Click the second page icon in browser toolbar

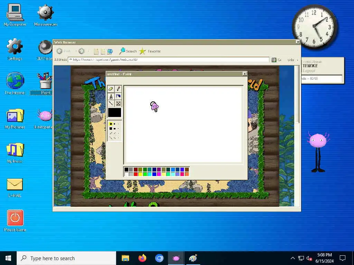coord(103,51)
